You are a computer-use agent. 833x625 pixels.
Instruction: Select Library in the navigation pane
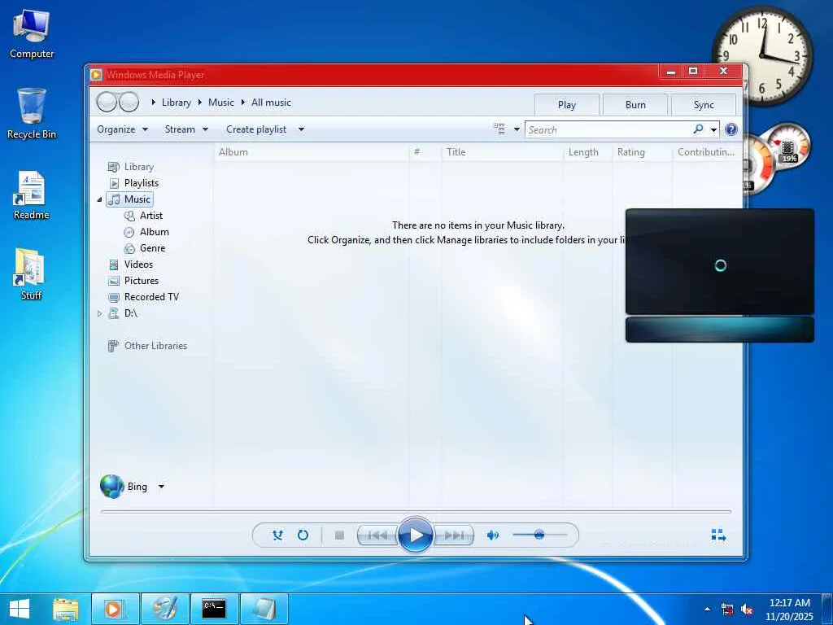tap(131, 167)
